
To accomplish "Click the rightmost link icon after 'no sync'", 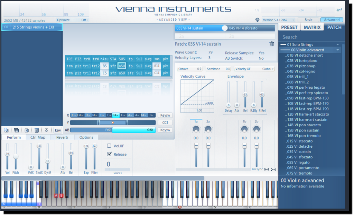I will (x=273, y=169).
